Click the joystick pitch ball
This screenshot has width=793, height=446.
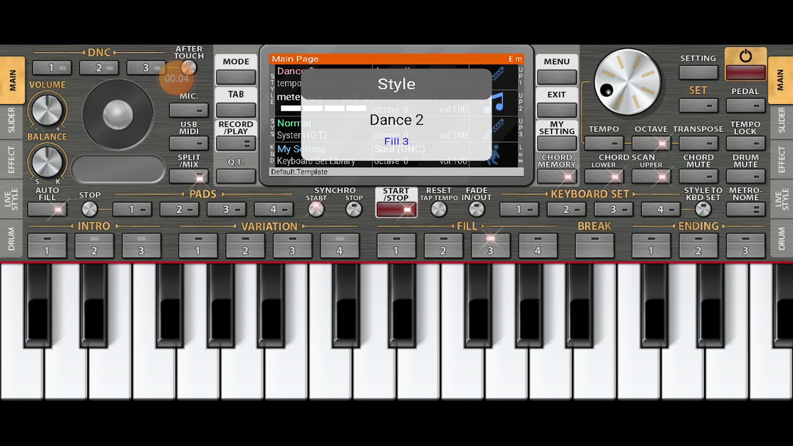coord(118,113)
